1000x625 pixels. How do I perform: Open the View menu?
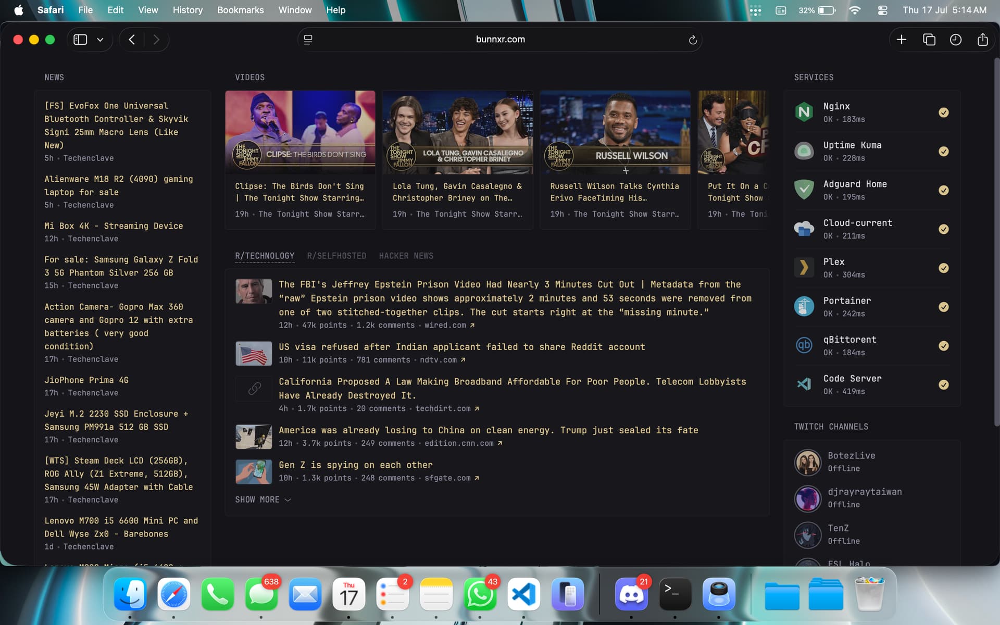point(148,10)
